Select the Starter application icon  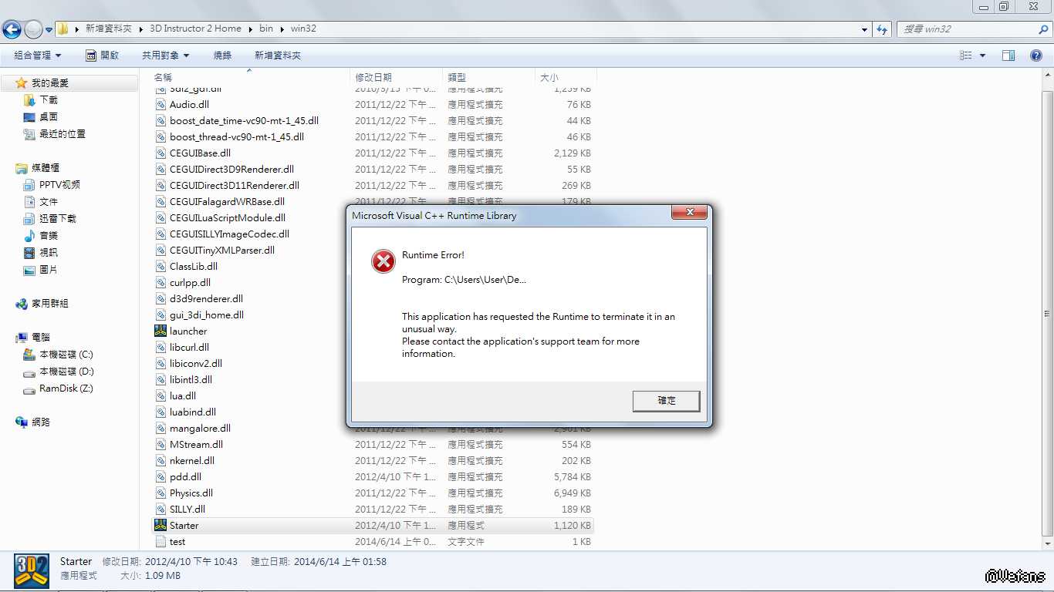click(160, 525)
